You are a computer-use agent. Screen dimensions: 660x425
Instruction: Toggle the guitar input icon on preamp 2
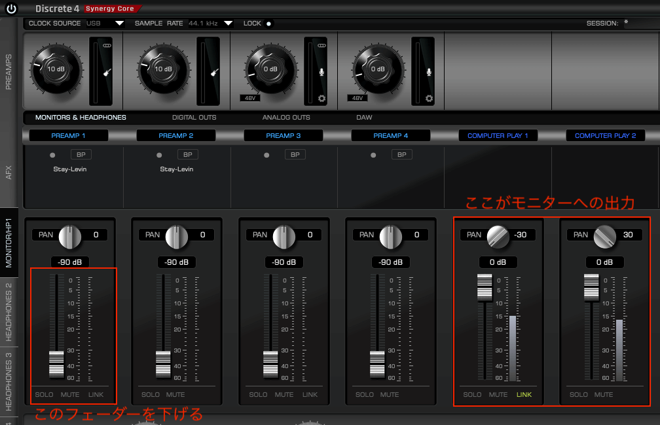(214, 73)
